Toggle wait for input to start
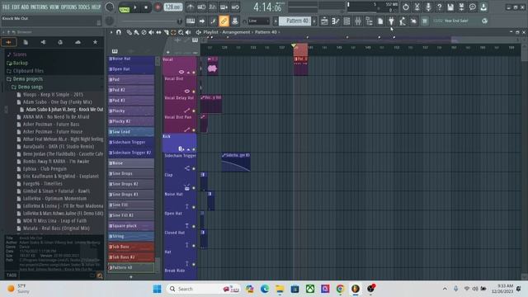The width and height of the screenshot is (528, 297). point(201,7)
